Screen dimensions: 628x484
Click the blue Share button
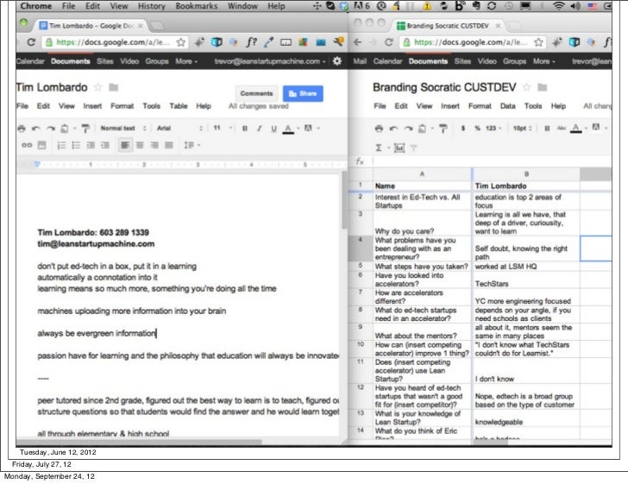(x=303, y=93)
